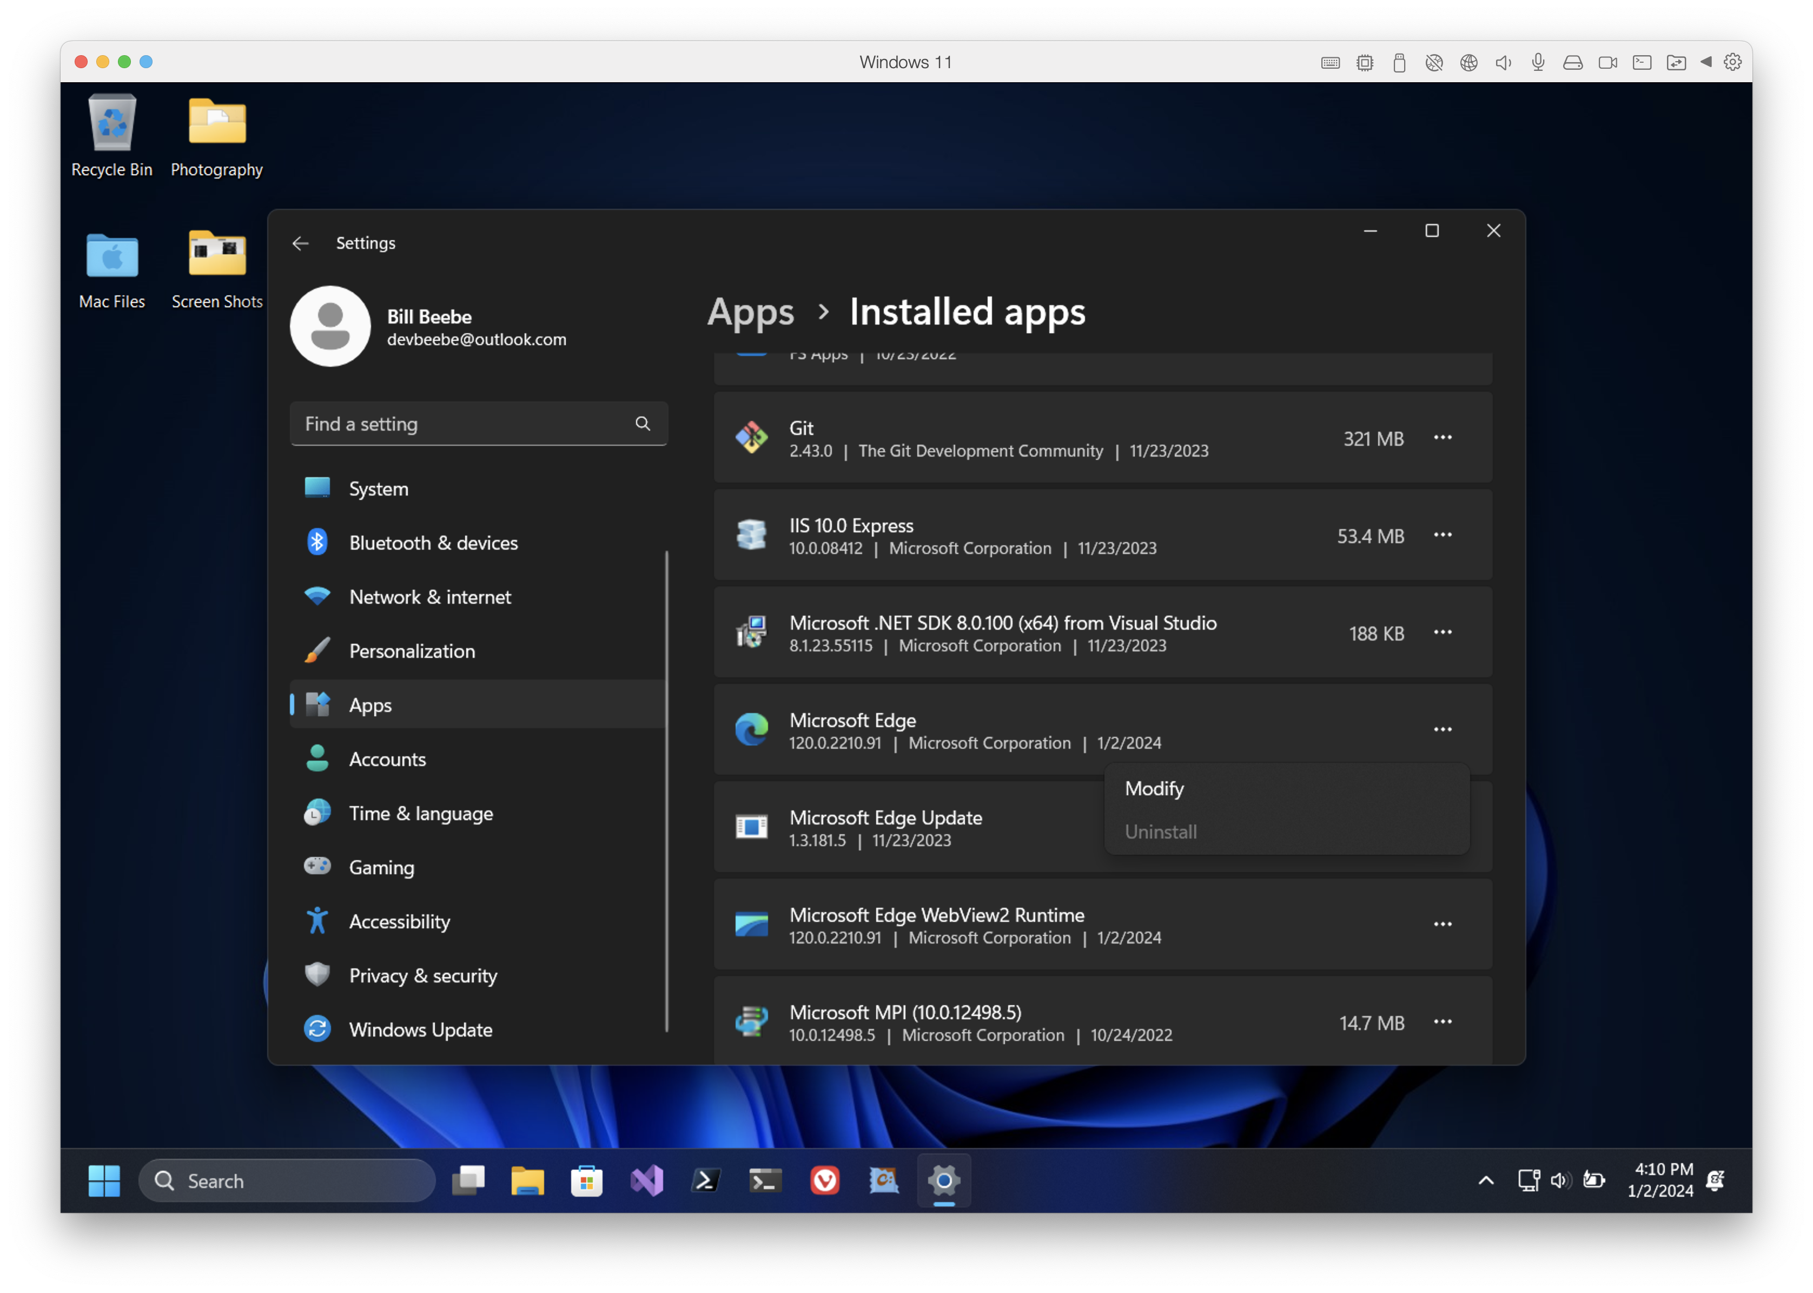Click the search magnifier in Find a setting

[x=643, y=424]
